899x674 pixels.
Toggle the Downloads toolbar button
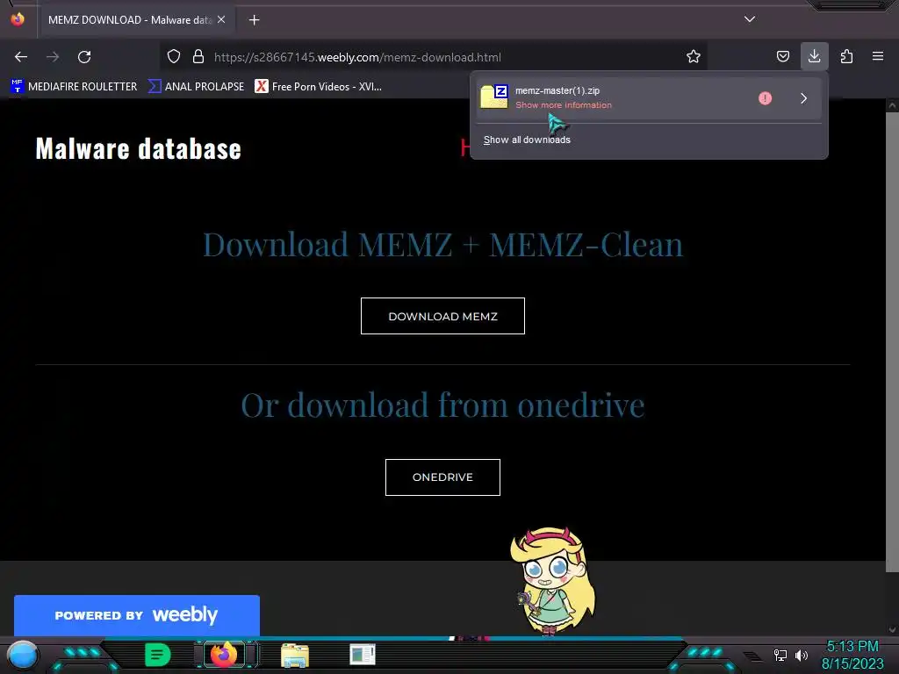814,56
